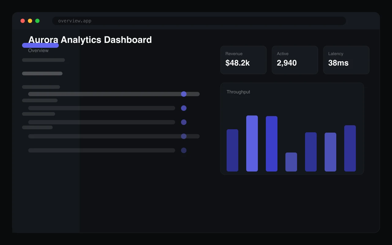Click the overview.app address bar
The width and height of the screenshot is (392, 245).
(199, 21)
